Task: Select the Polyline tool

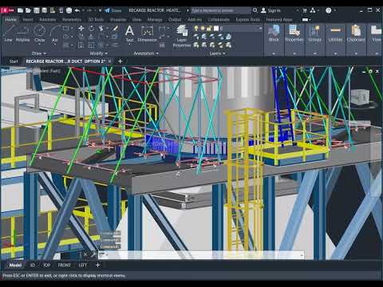Action: click(x=22, y=33)
